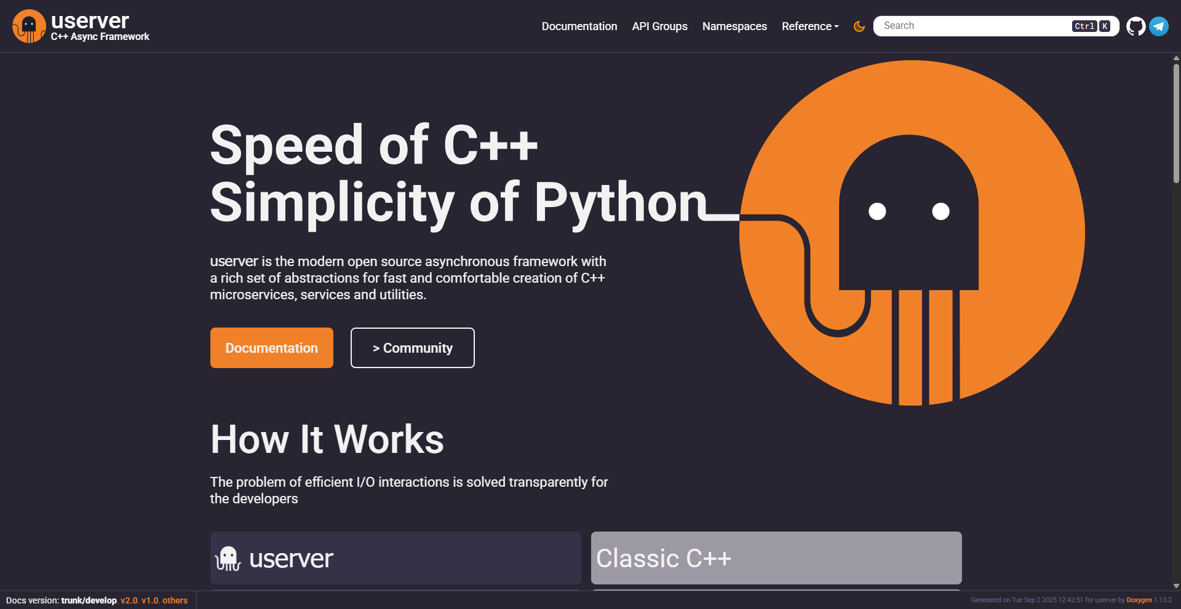Select the userver tab card

coord(396,558)
